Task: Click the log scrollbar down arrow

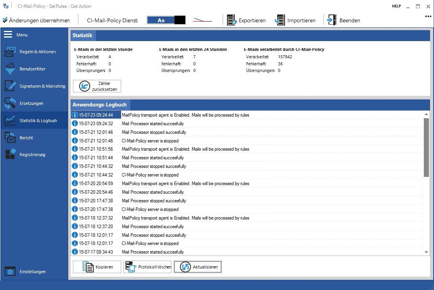Action: pos(426,252)
